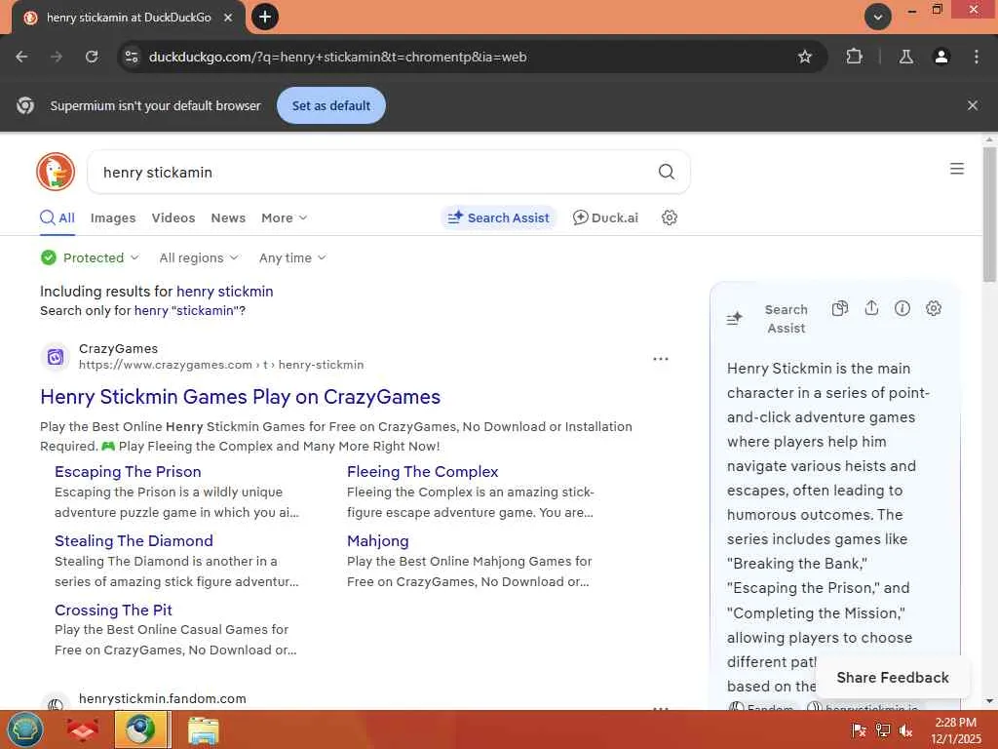The width and height of the screenshot is (998, 749).
Task: Open the hamburger side menu
Action: pos(957,169)
